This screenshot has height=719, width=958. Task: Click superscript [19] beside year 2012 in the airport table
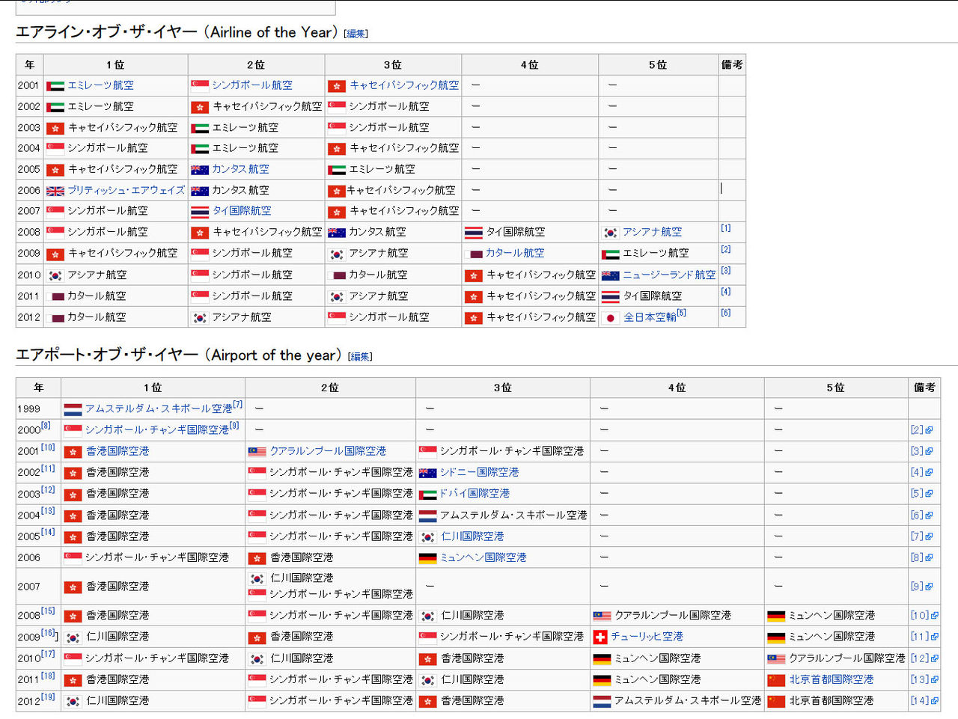click(49, 697)
